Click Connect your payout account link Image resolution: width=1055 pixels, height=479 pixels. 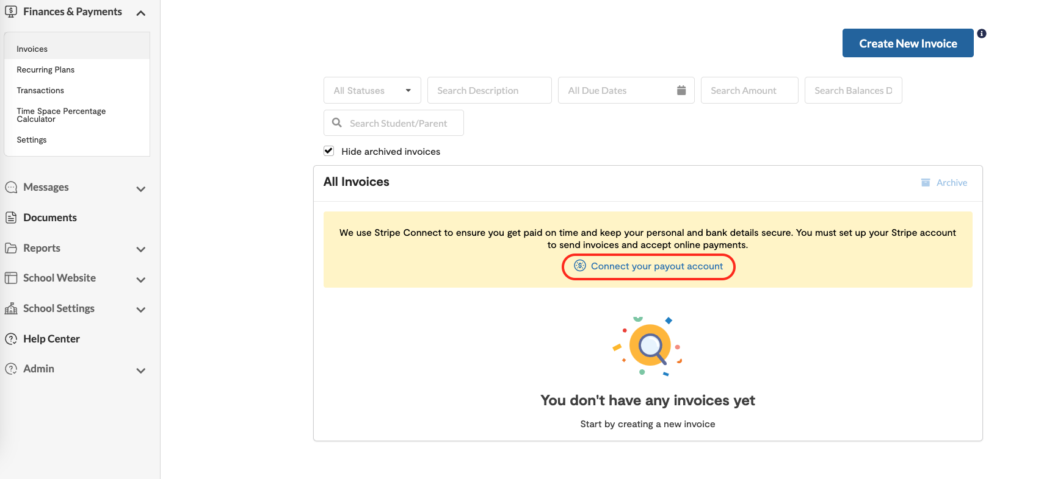point(657,266)
